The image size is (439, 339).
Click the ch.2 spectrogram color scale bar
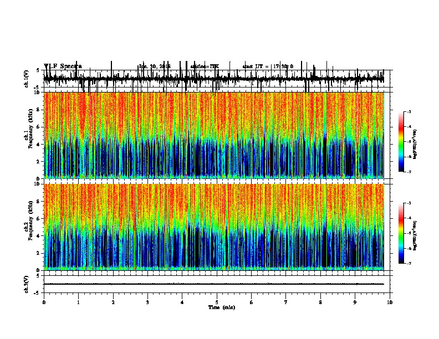(x=401, y=233)
